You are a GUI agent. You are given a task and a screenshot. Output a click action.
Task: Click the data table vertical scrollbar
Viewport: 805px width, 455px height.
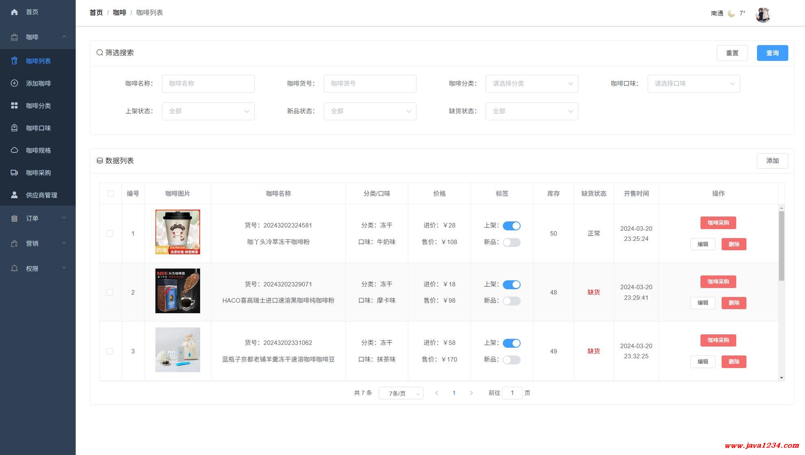coord(781,246)
